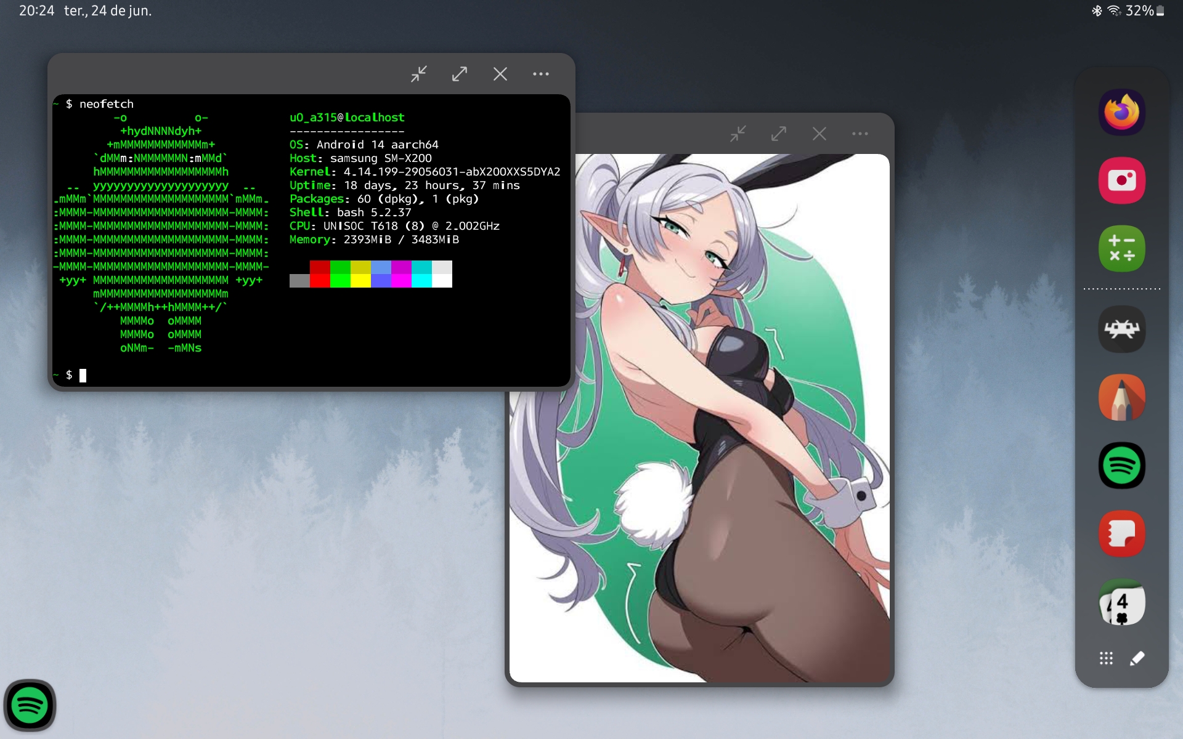Launch RetroArch from the dock

click(x=1121, y=329)
